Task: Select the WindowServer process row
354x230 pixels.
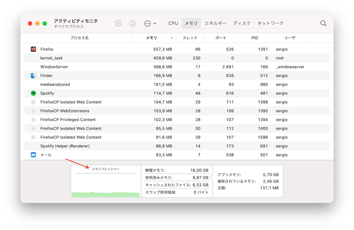Action: (x=54, y=67)
